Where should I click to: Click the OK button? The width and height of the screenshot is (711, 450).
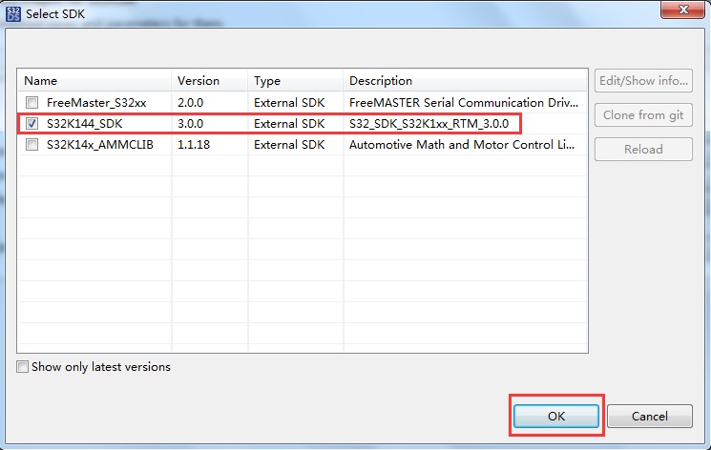tap(556, 416)
